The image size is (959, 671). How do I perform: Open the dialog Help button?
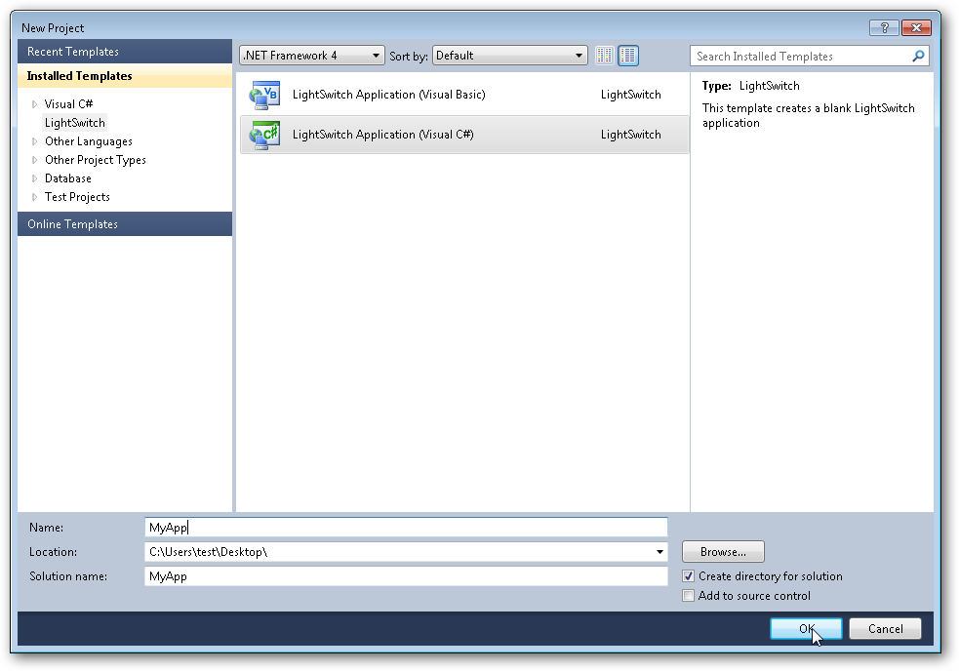coord(884,27)
